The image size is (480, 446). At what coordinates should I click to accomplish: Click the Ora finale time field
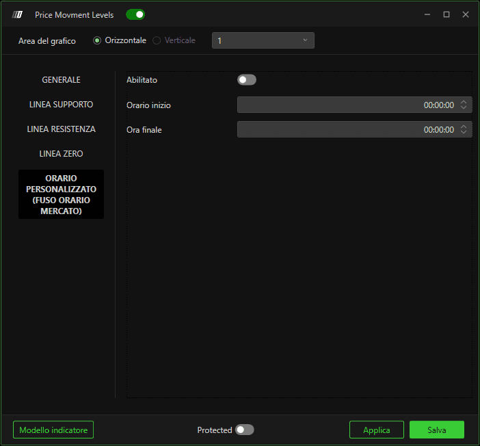click(x=354, y=129)
